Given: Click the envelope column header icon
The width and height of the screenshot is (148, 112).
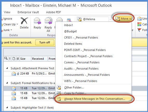Looking at the screenshot, I should click(6, 59).
